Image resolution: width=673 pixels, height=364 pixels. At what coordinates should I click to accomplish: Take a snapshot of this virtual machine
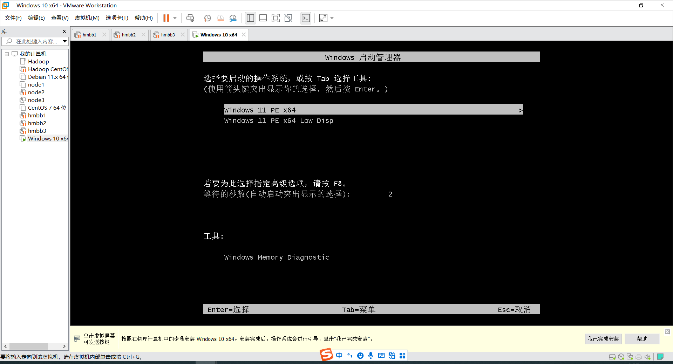208,18
